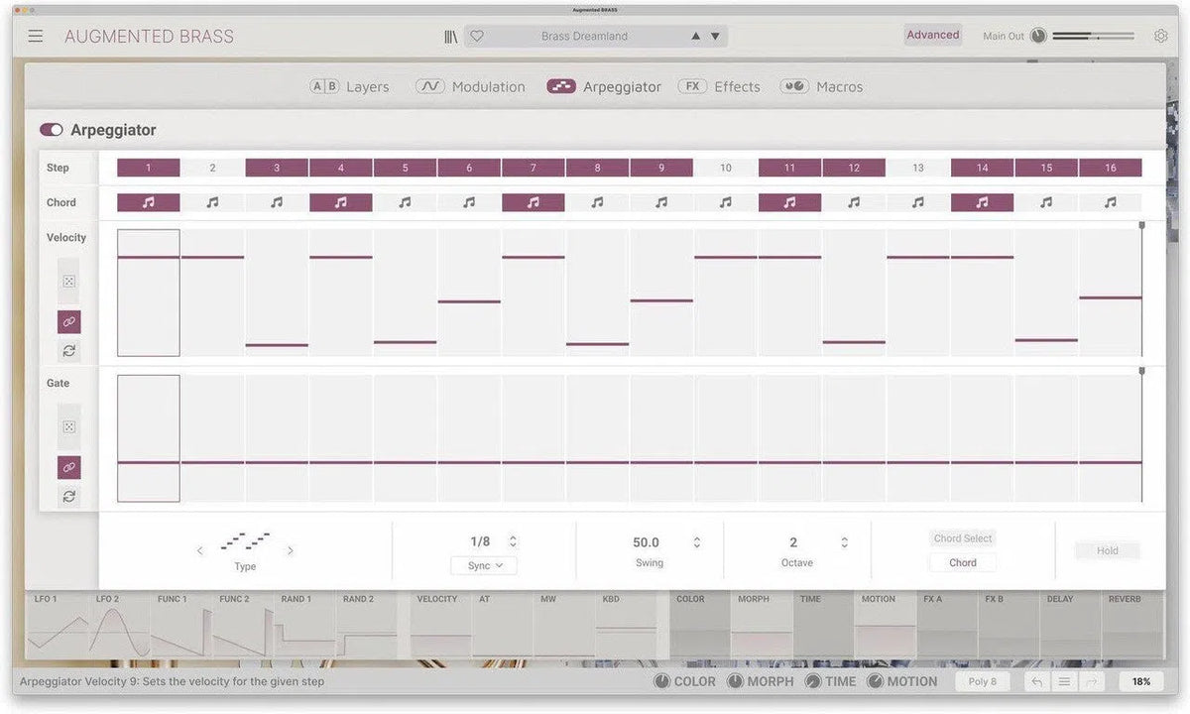Switch to the Modulation tab
Viewport: 1190px width, 714px height.
470,86
